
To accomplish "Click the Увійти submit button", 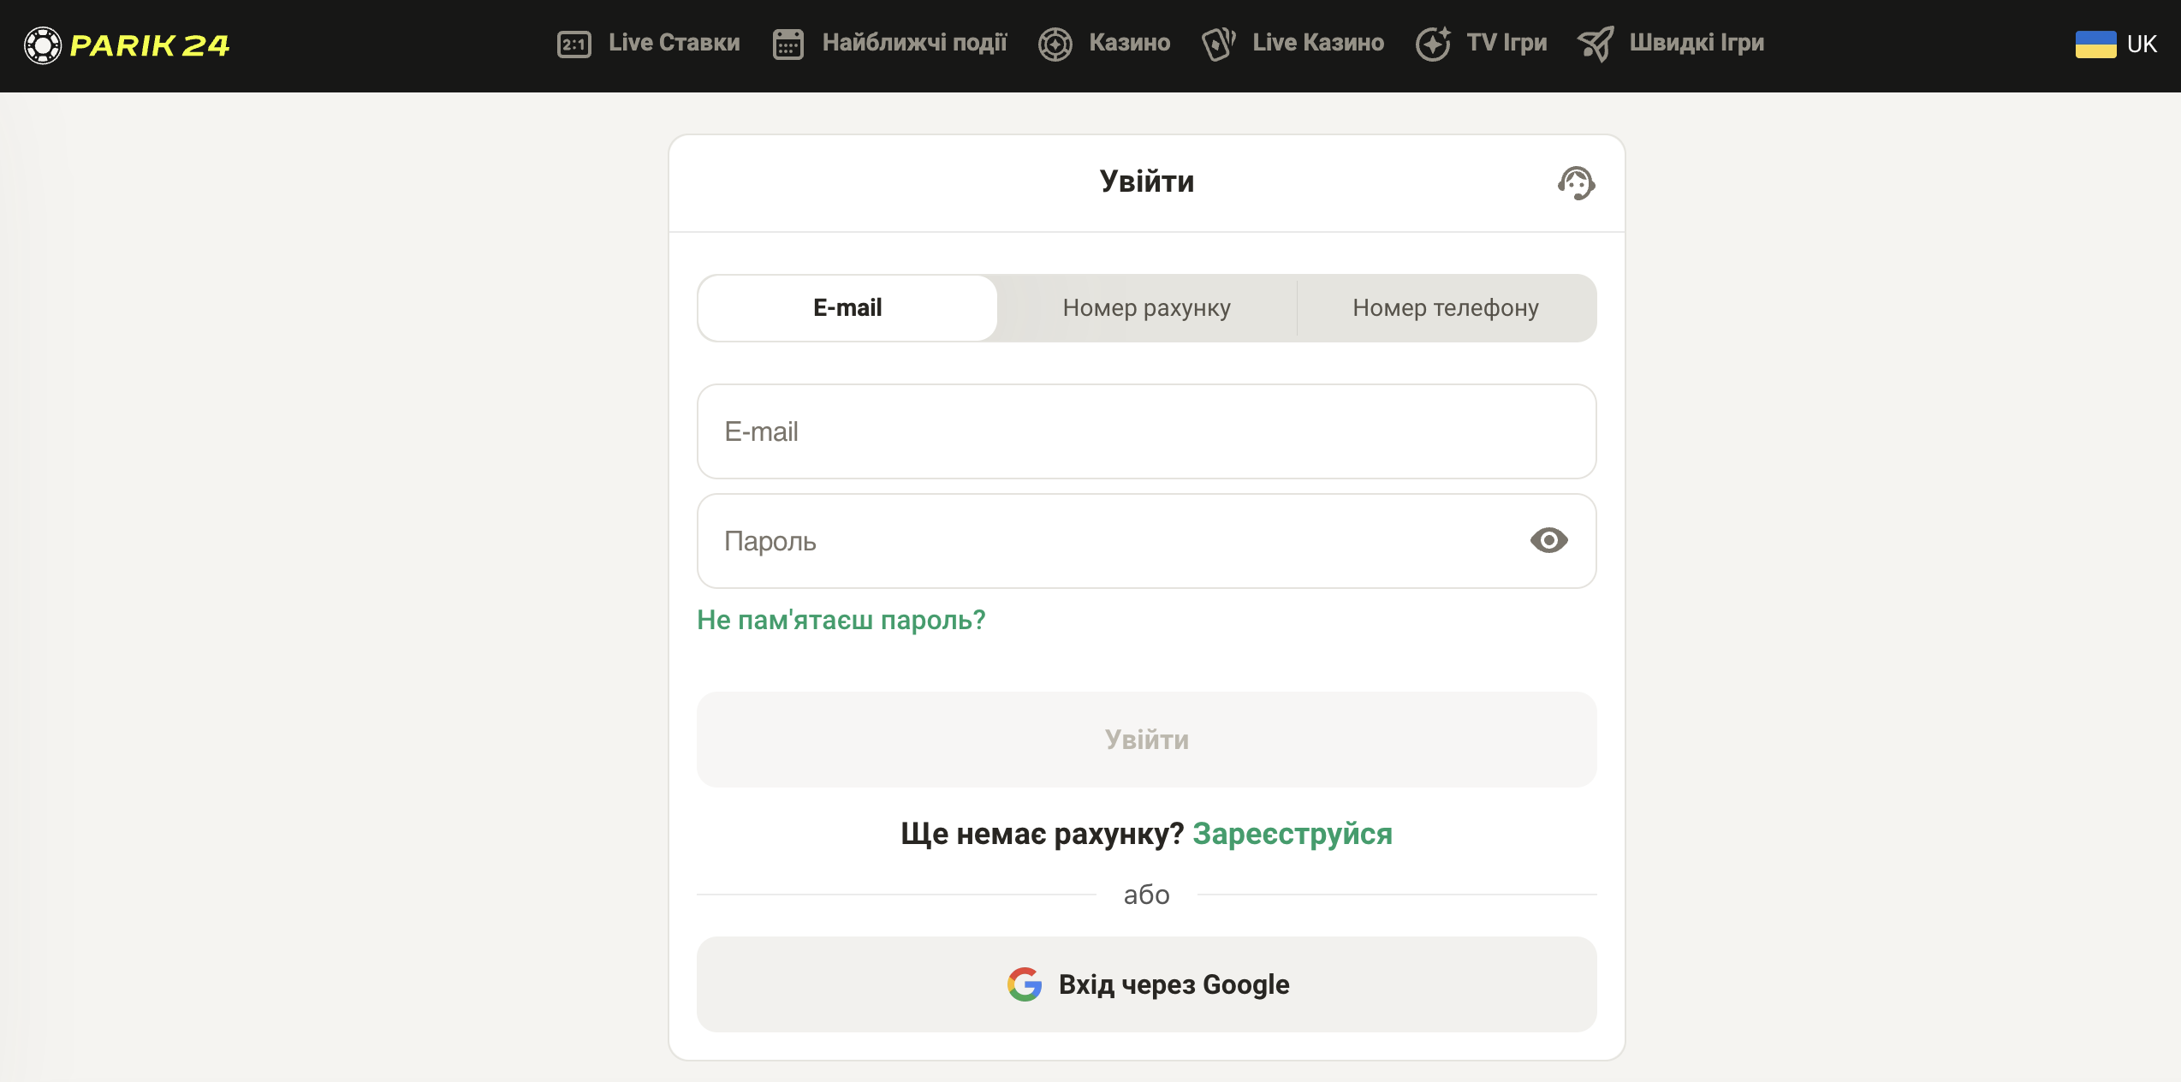I will (1147, 740).
